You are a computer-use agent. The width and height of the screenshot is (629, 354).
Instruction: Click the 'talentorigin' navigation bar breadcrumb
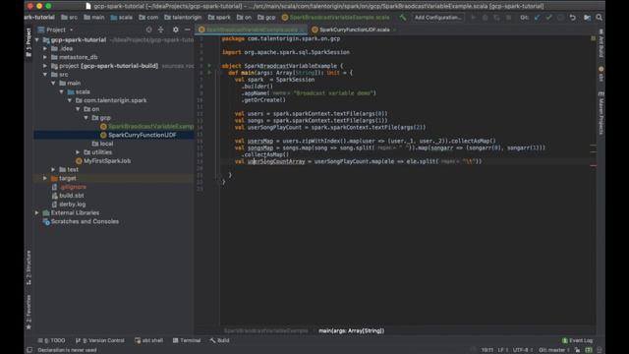click(x=183, y=18)
